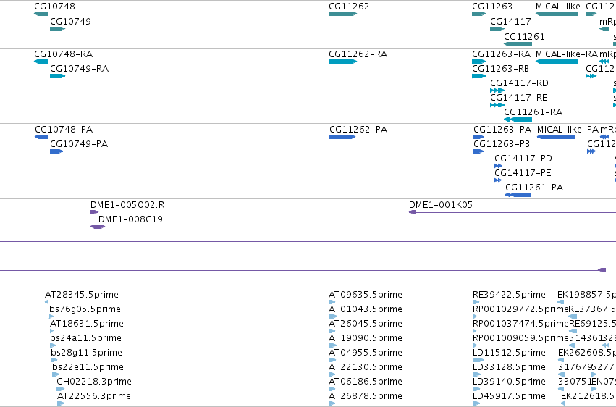The width and height of the screenshot is (616, 407).
Task: Select the CG10748 gene glyph
Action: [x=41, y=14]
